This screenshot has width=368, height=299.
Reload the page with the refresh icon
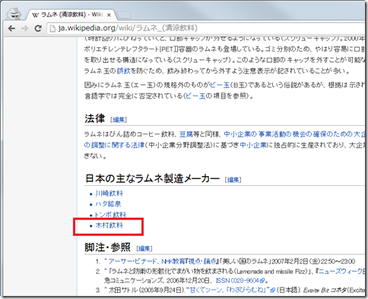pos(38,28)
